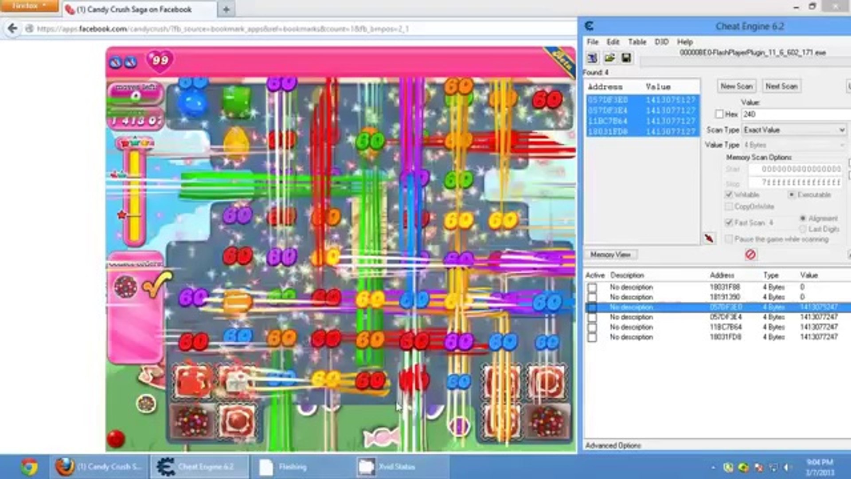The width and height of the screenshot is (851, 479).
Task: Click the New Scan button
Action: [x=736, y=86]
